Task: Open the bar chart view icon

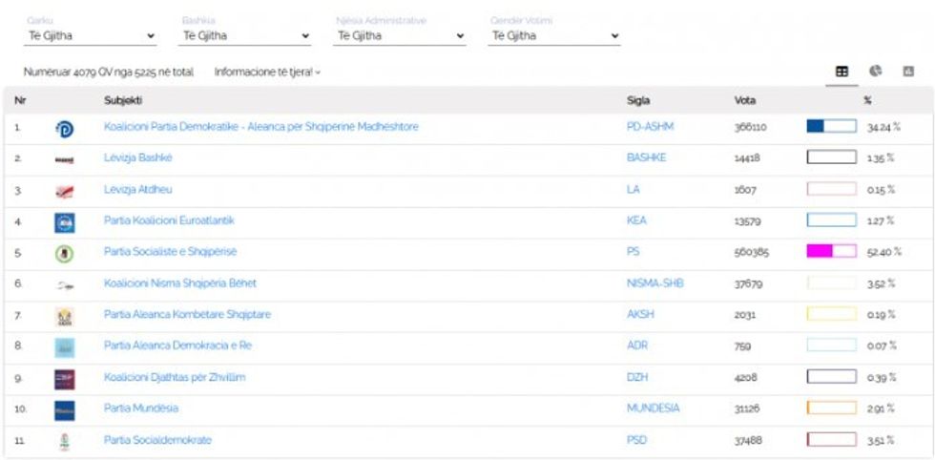Action: click(x=908, y=72)
